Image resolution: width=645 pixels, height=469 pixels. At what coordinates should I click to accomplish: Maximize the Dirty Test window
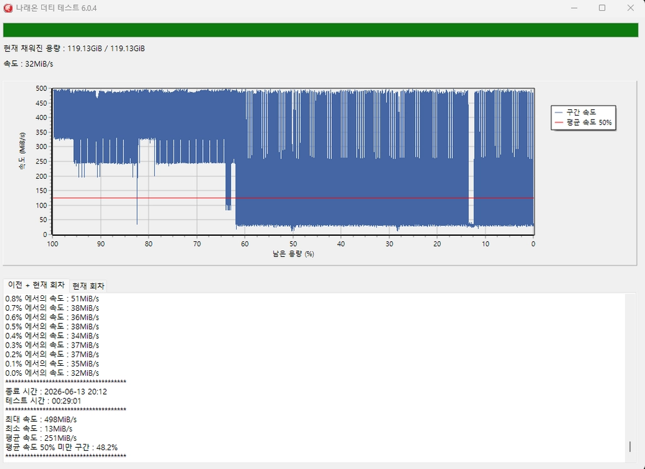[x=602, y=8]
